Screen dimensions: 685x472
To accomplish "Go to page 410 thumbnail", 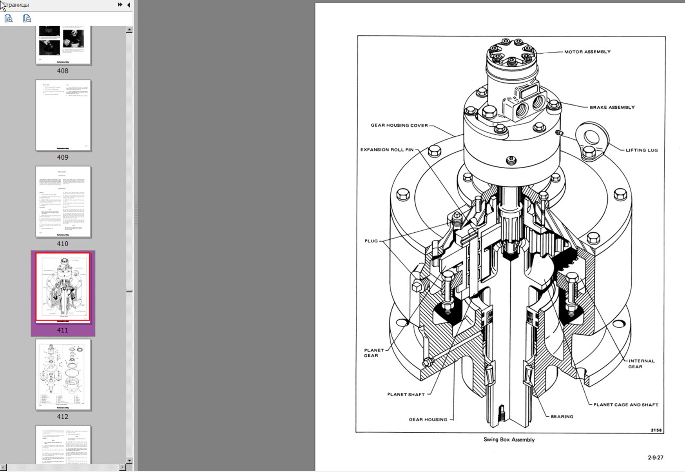I will click(x=63, y=202).
